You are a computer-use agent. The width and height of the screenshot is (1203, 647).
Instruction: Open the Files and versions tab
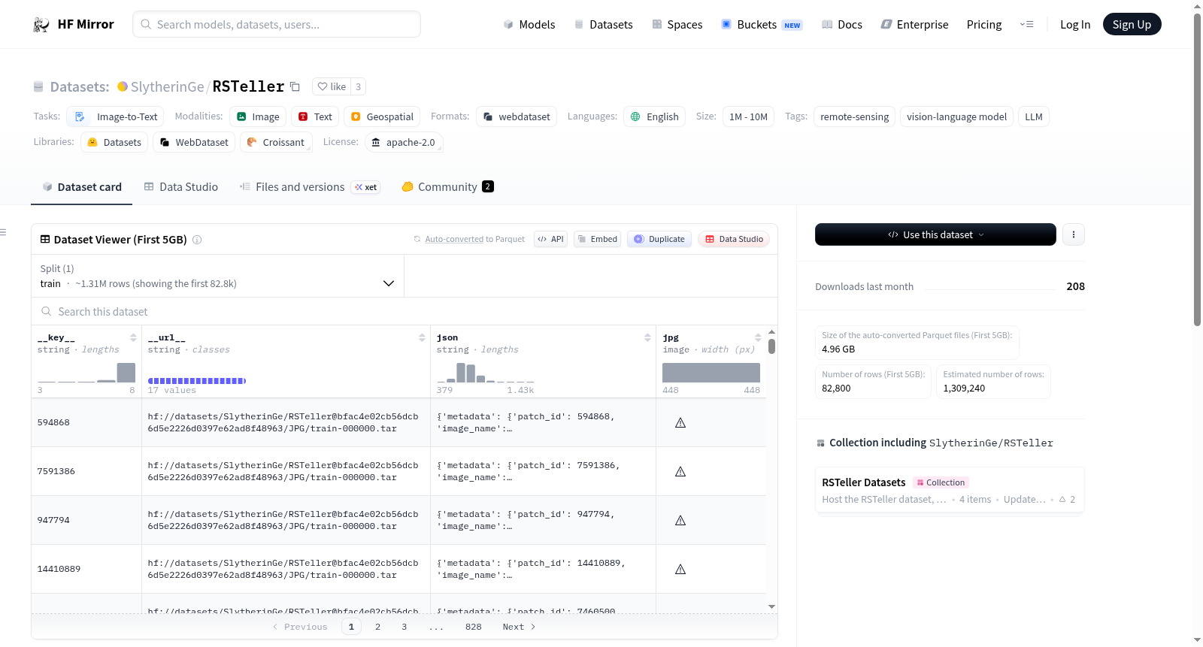pyautogui.click(x=309, y=187)
